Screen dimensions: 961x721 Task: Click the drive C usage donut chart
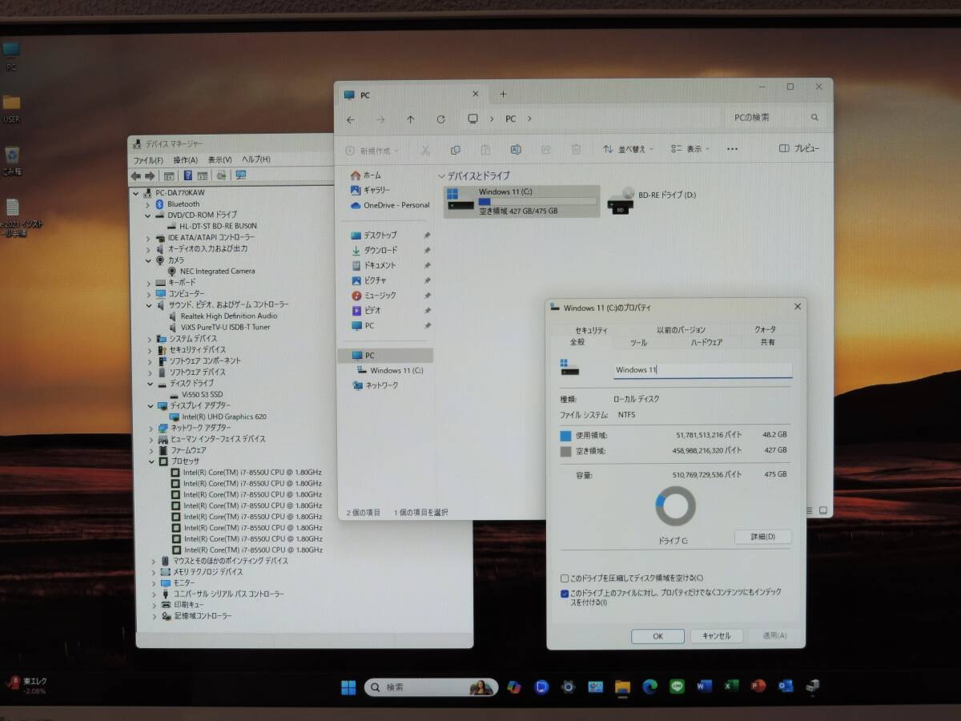pos(675,506)
